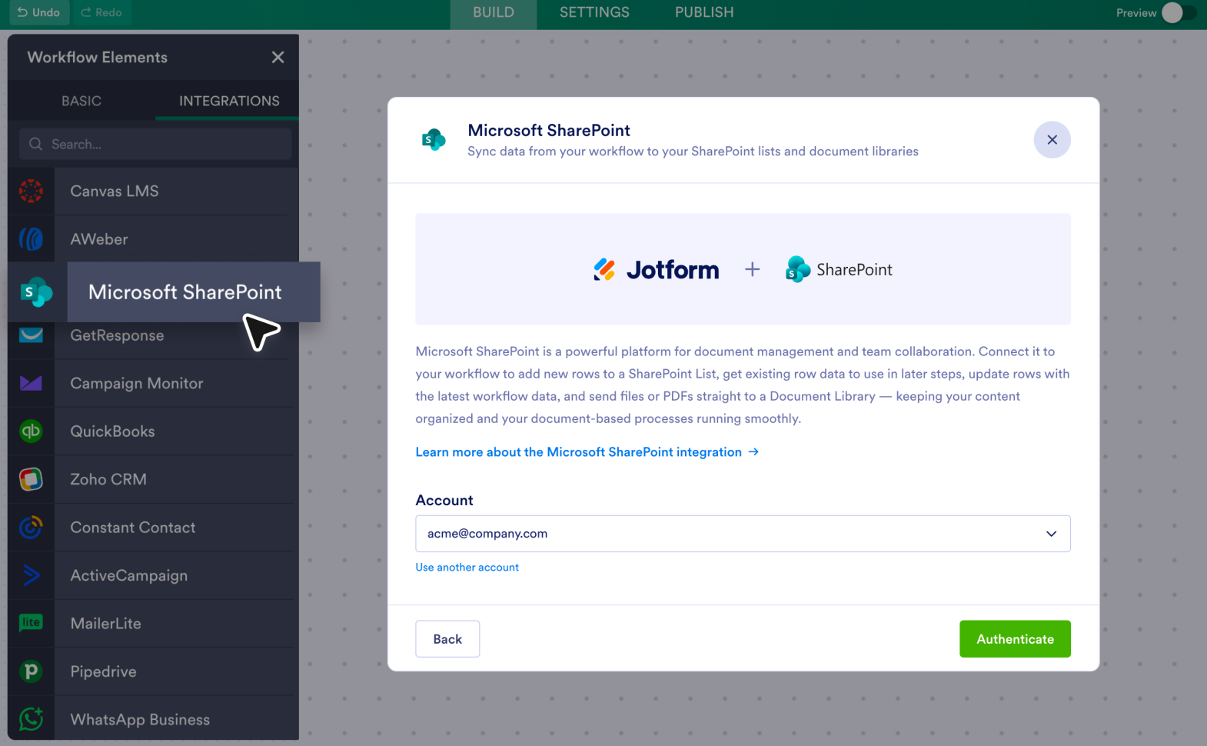
Task: Close the Workflow Elements panel
Action: [278, 57]
